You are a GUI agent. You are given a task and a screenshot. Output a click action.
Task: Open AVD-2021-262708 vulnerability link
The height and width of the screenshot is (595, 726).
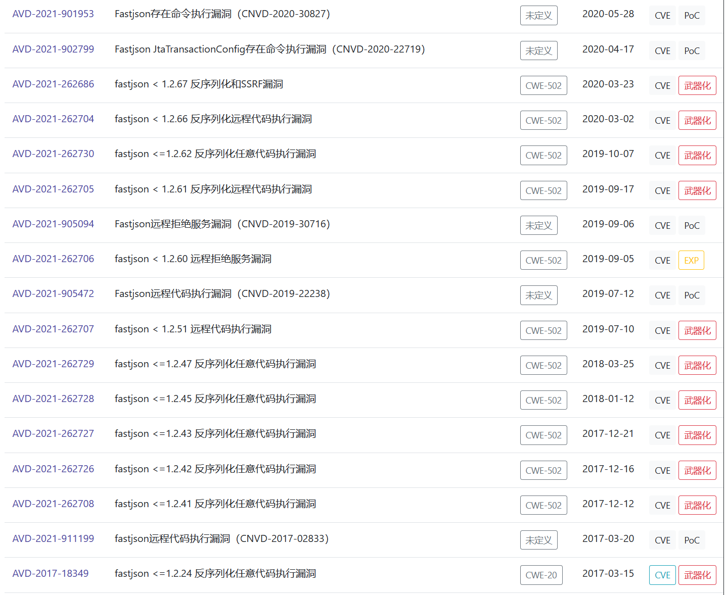tap(53, 504)
